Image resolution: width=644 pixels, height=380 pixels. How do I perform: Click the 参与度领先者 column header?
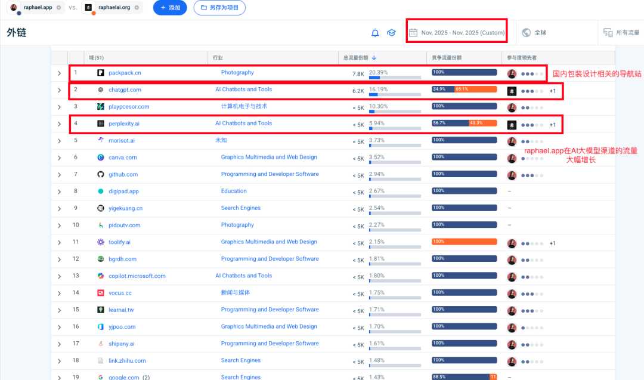click(522, 58)
